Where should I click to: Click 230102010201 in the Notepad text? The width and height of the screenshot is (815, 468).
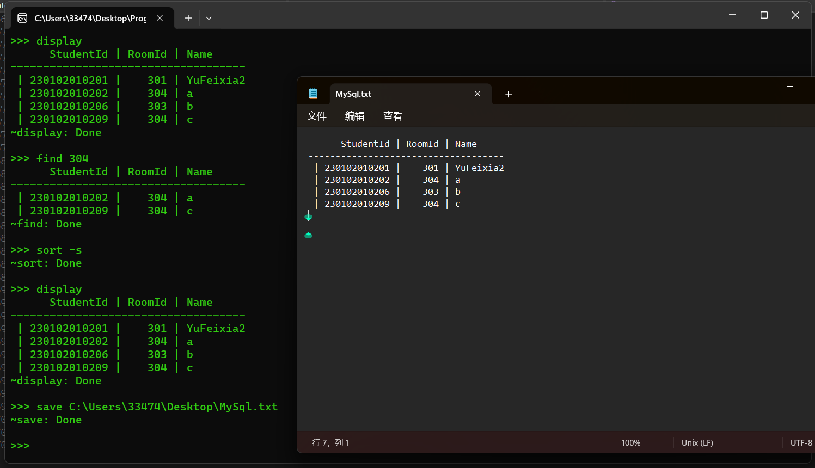tap(357, 168)
